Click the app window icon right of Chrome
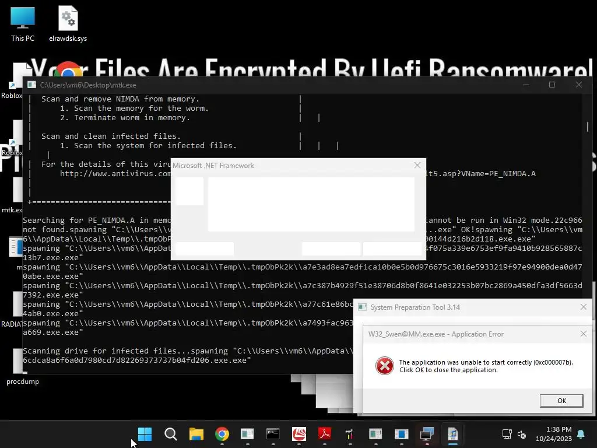 click(247, 434)
